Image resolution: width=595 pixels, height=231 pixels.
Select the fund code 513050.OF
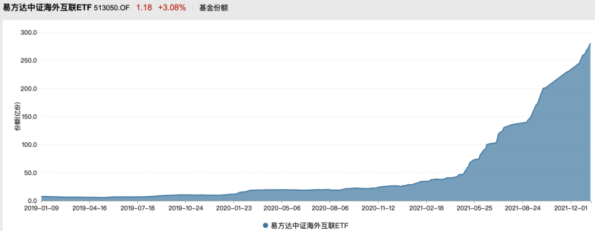click(112, 8)
